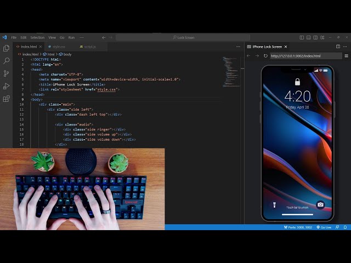Viewport: 351px width, 263px height.
Task: Click the preview URL address field
Action: (306, 56)
